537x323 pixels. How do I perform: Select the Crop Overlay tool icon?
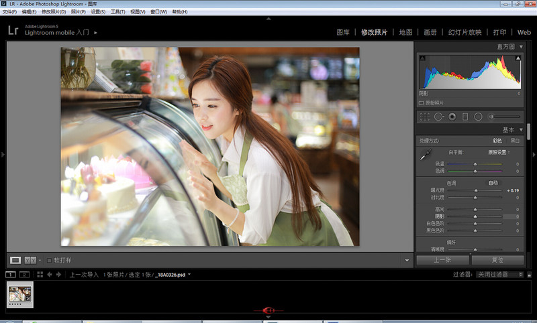click(425, 117)
